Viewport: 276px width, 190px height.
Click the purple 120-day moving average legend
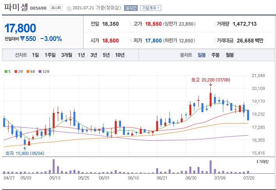(44, 72)
